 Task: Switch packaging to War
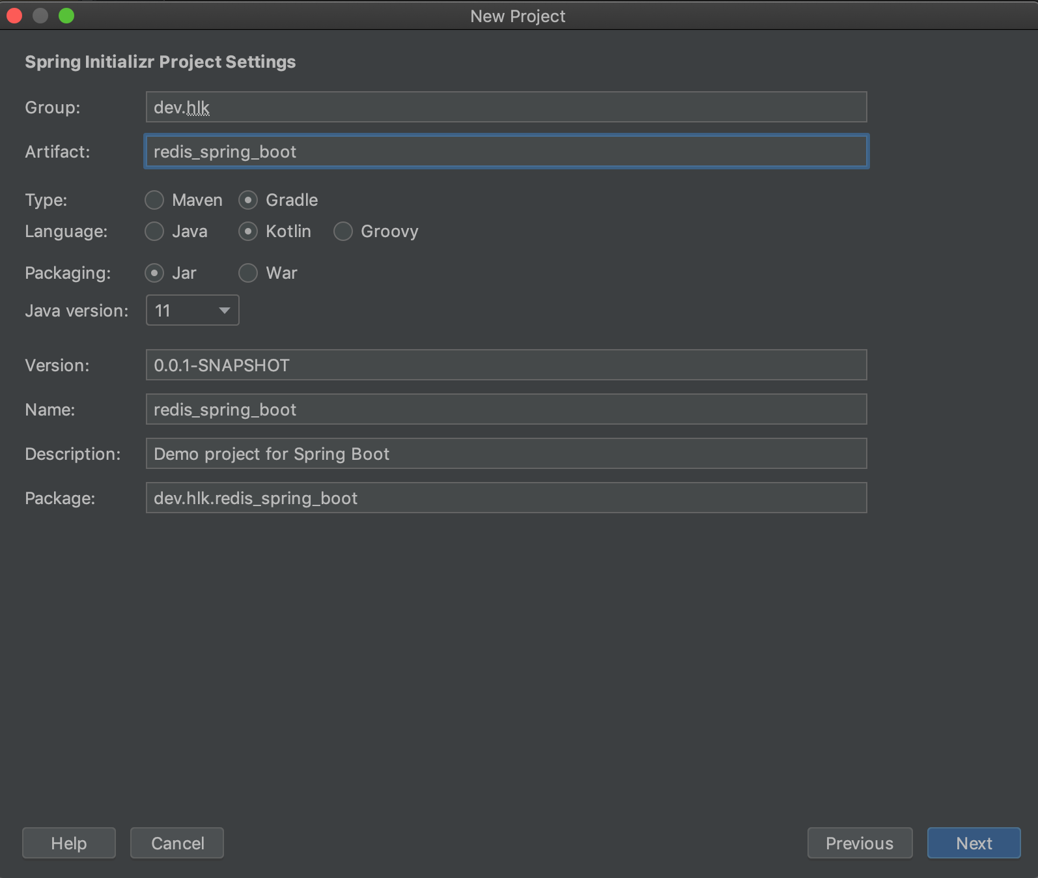248,273
